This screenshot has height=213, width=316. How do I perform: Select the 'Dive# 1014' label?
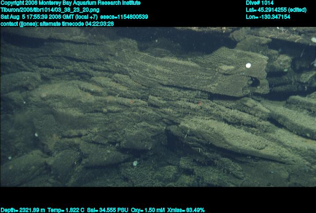coord(259,3)
